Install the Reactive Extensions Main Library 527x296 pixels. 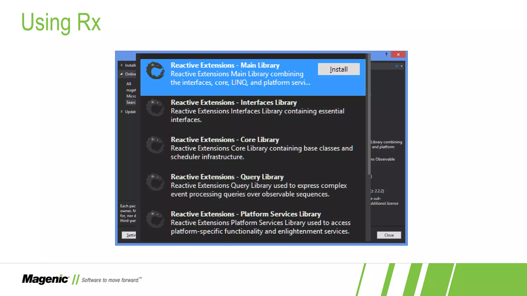pyautogui.click(x=339, y=69)
